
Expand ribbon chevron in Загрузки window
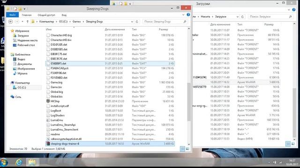[x=289, y=10]
